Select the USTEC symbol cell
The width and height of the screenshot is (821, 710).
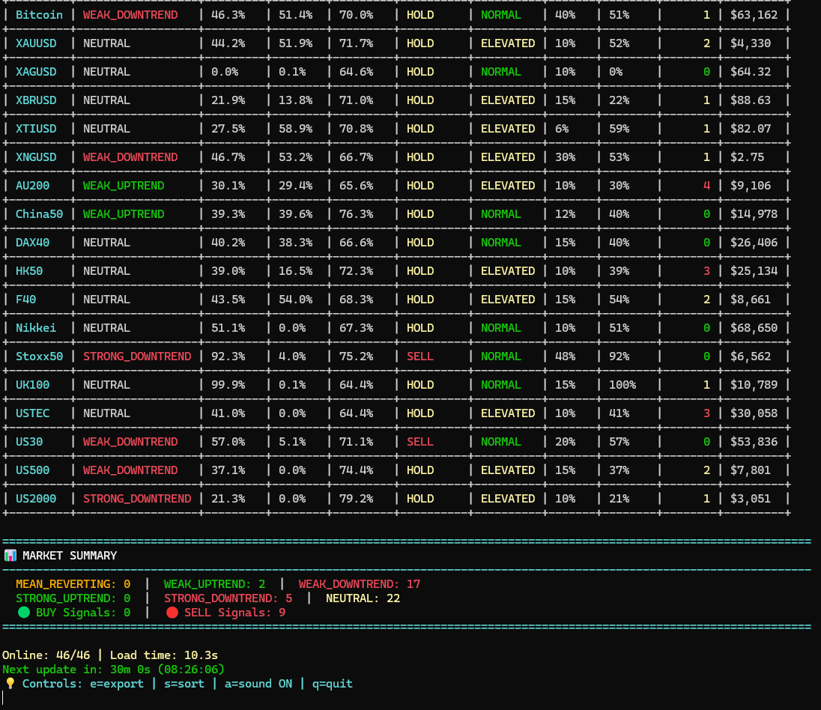click(32, 413)
